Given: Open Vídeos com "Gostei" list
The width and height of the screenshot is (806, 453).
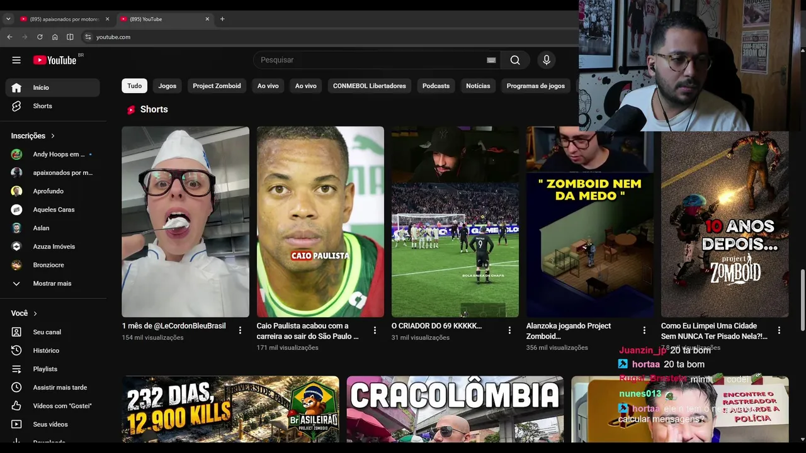Looking at the screenshot, I should point(53,406).
